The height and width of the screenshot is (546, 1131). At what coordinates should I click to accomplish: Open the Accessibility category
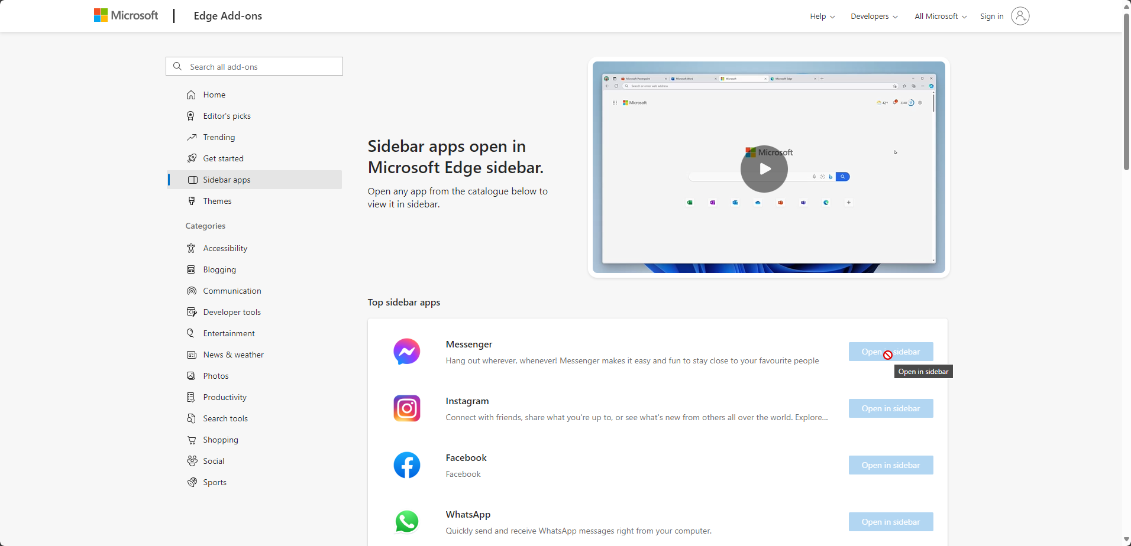pos(255,248)
